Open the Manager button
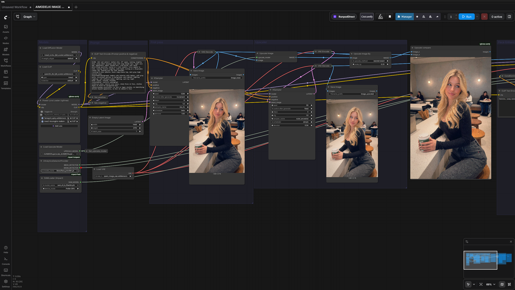This screenshot has width=515, height=290. [404, 17]
